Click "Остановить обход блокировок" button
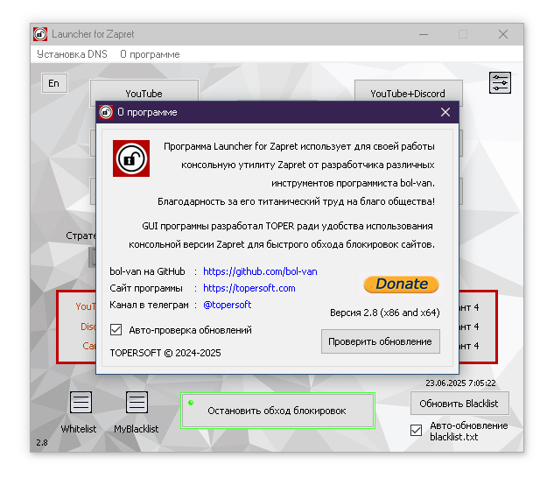The image size is (554, 478). click(277, 411)
